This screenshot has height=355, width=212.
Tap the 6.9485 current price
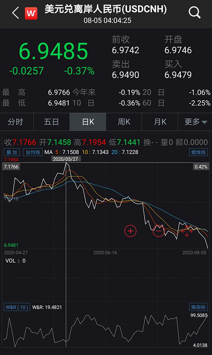[53, 51]
